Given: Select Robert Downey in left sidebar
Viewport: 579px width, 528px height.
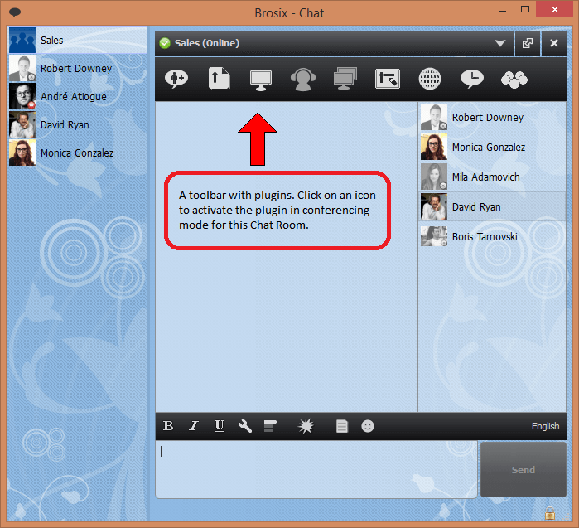Looking at the screenshot, I should point(78,68).
